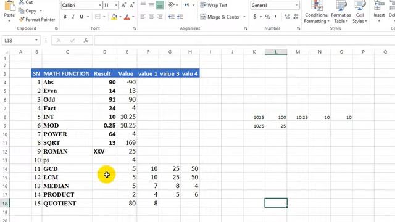Open the Merge & Center dropdown arrow
Image resolution: width=395 pixels, height=222 pixels.
tap(244, 17)
